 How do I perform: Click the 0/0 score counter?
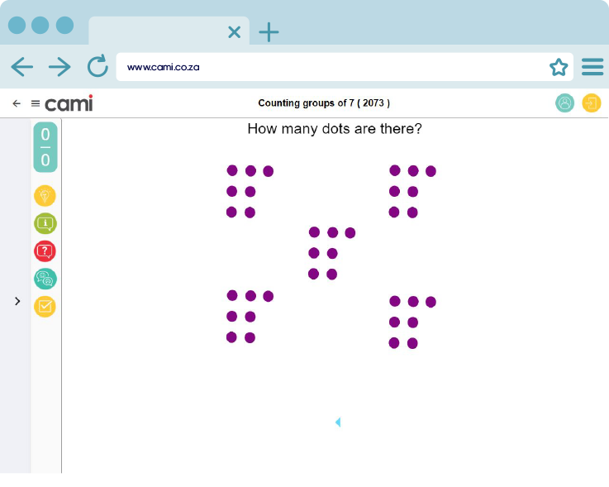(x=45, y=147)
